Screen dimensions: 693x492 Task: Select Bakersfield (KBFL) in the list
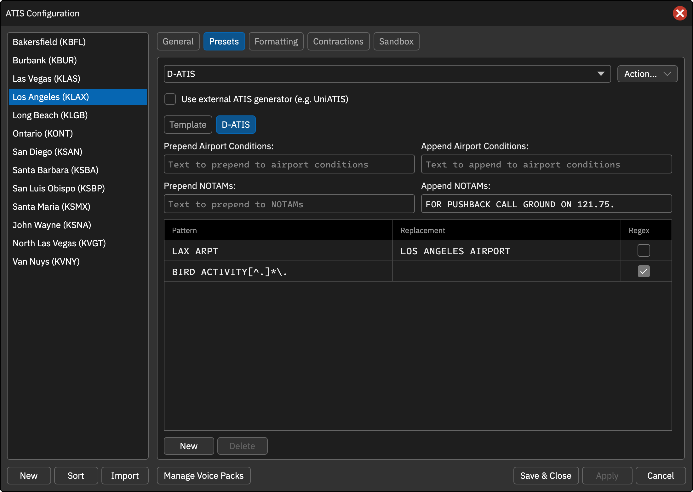coord(78,42)
